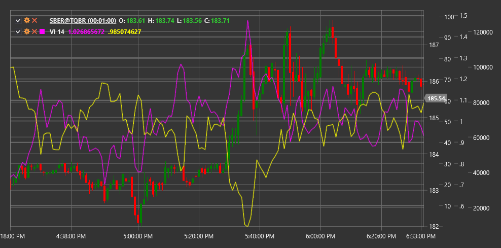Remove the VI 14 indicator with orange X
Viewport: 501px width, 248px height.
click(x=34, y=31)
